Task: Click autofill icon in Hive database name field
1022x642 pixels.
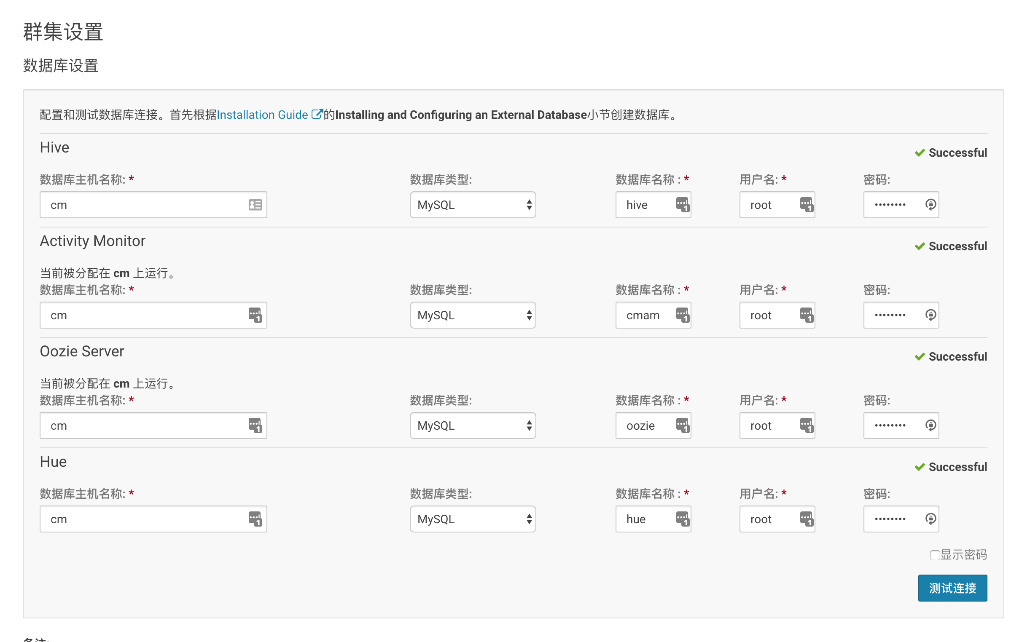Action: point(683,205)
